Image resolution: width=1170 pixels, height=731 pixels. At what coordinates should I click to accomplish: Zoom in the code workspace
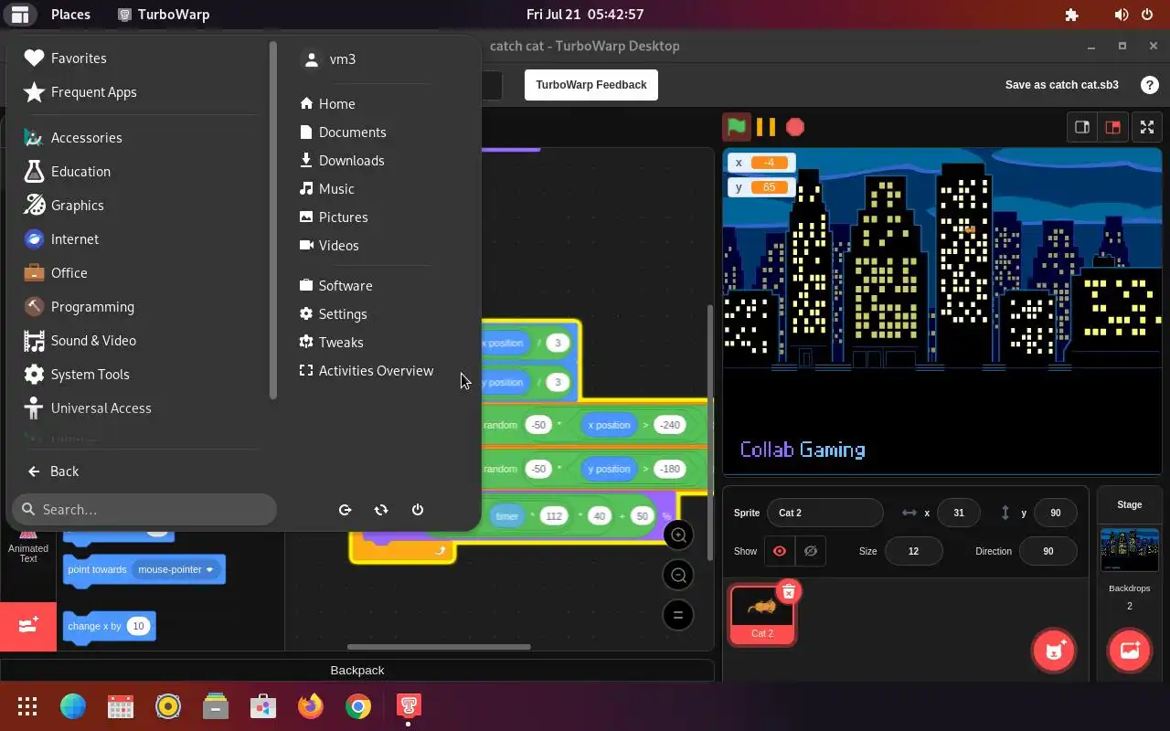(x=678, y=535)
